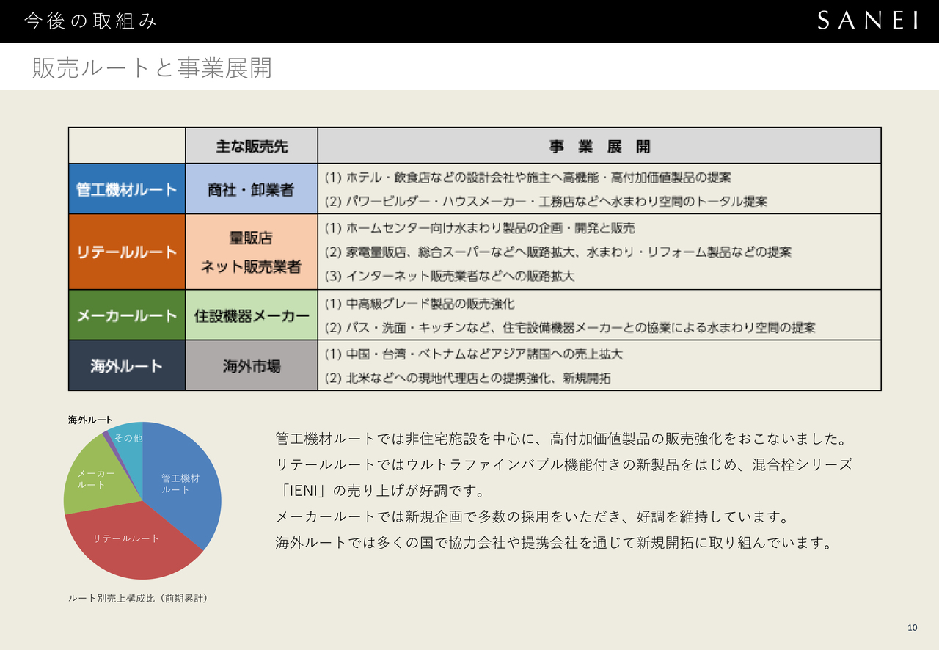Click the pie chart caption ルート別売上構成比
The height and width of the screenshot is (650, 939).
click(x=139, y=598)
